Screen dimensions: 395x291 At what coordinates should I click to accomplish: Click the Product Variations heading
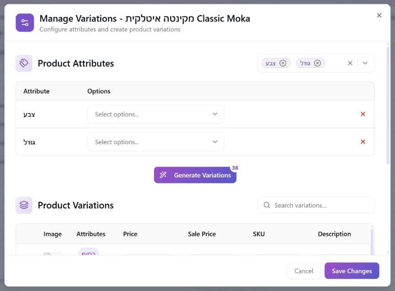[75, 205]
